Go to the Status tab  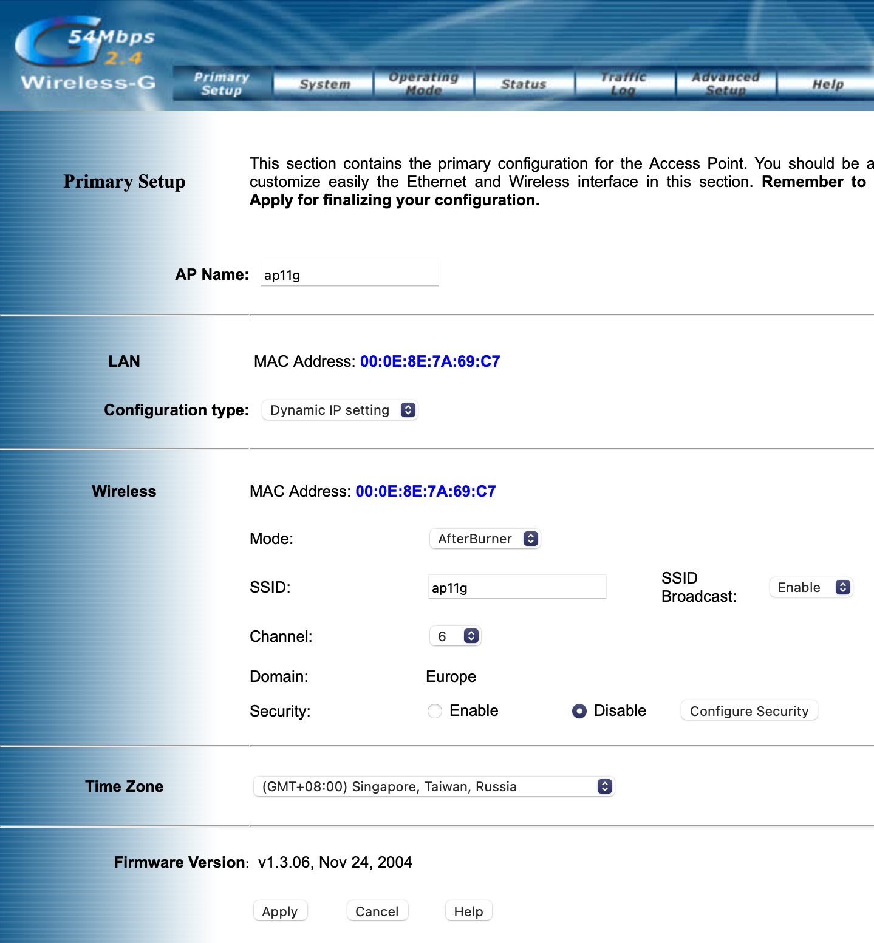point(524,83)
